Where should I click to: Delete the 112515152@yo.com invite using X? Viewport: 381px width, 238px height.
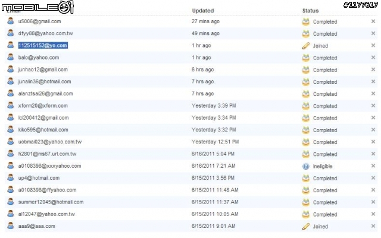373,45
